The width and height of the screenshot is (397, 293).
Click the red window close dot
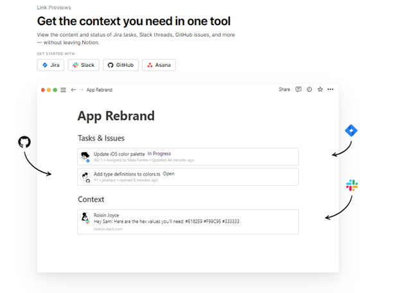click(x=43, y=90)
